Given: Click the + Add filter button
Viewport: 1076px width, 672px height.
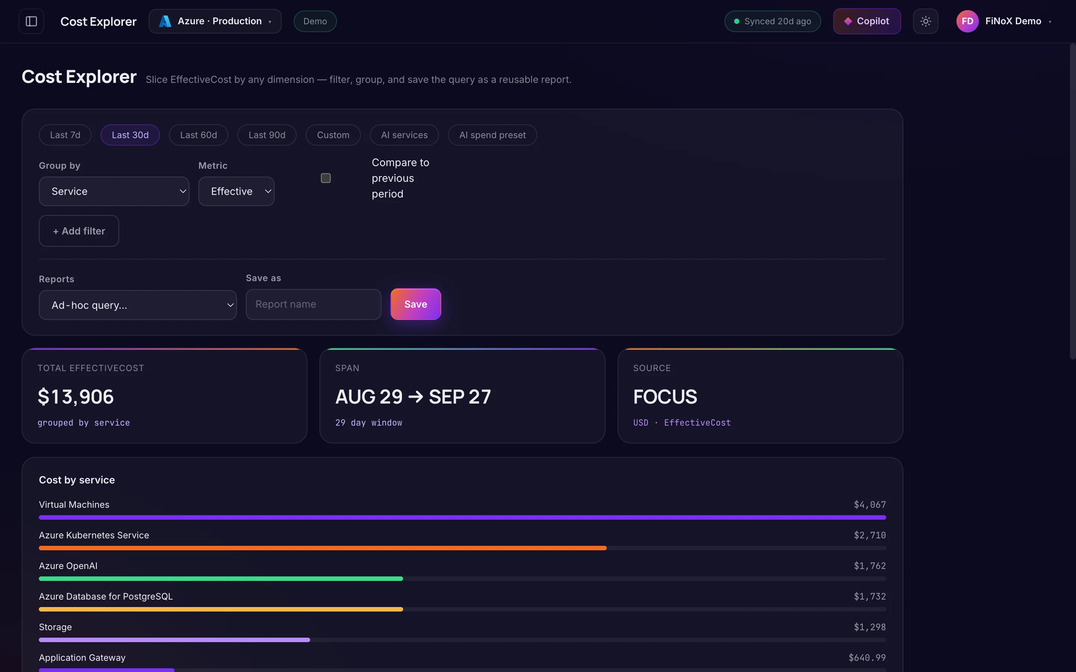Looking at the screenshot, I should [x=79, y=231].
